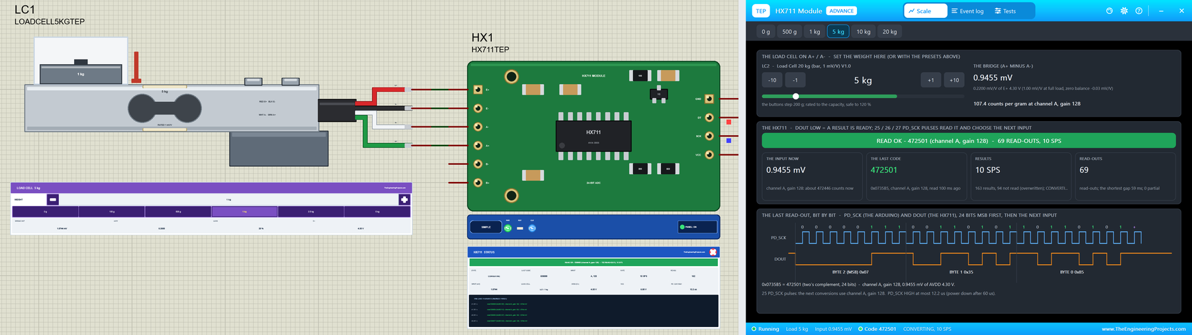
Task: Select the 500 g weight preset
Action: point(789,32)
